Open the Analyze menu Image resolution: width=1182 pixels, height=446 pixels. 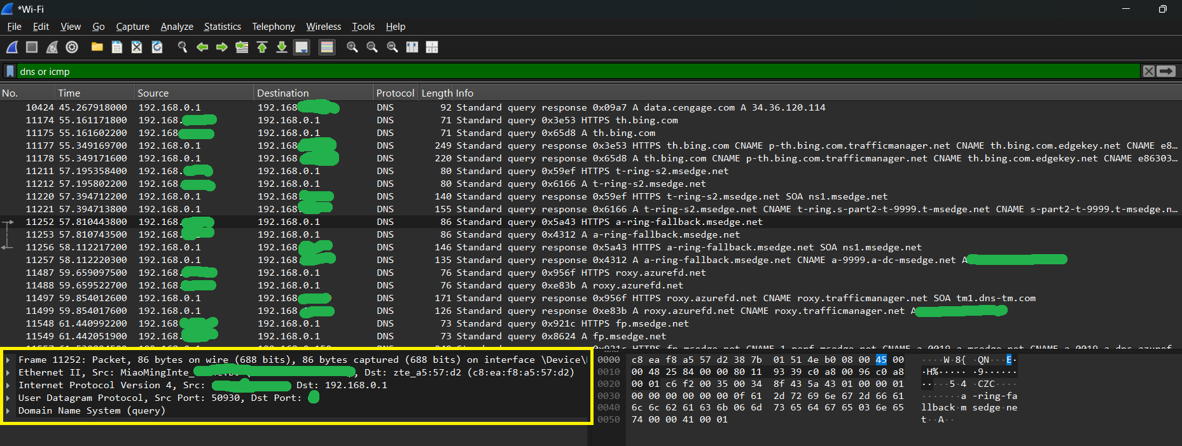[x=177, y=27]
